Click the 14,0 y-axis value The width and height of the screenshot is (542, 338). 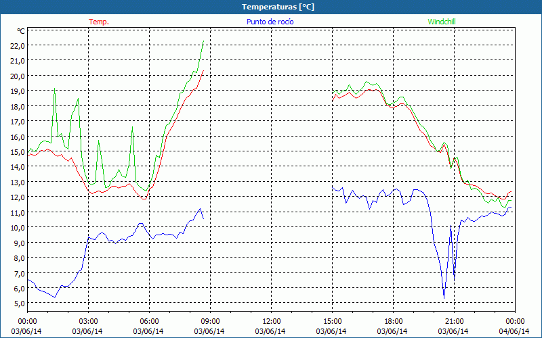(x=18, y=167)
